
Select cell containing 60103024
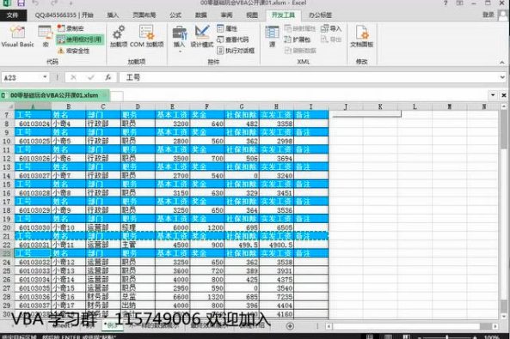pos(33,124)
